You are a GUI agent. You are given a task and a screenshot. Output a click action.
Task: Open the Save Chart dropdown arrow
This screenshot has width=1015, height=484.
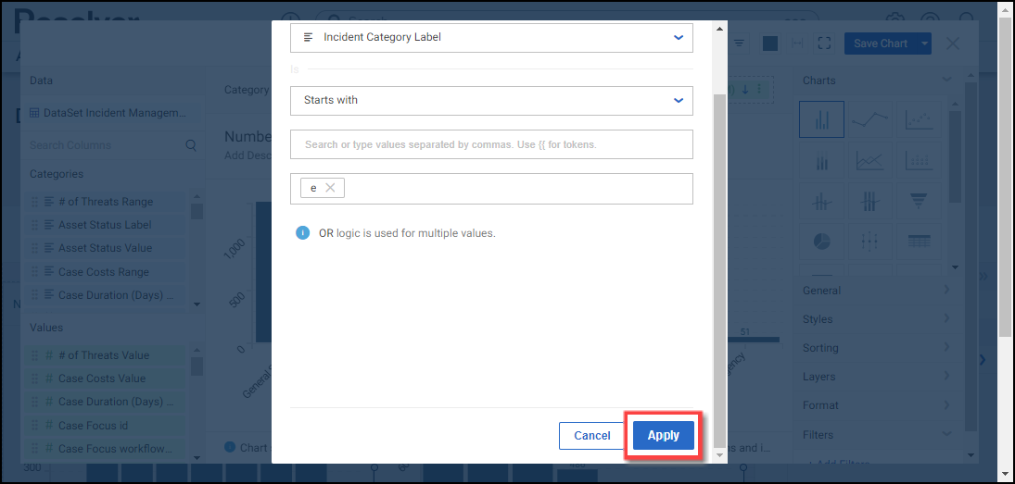(x=924, y=43)
